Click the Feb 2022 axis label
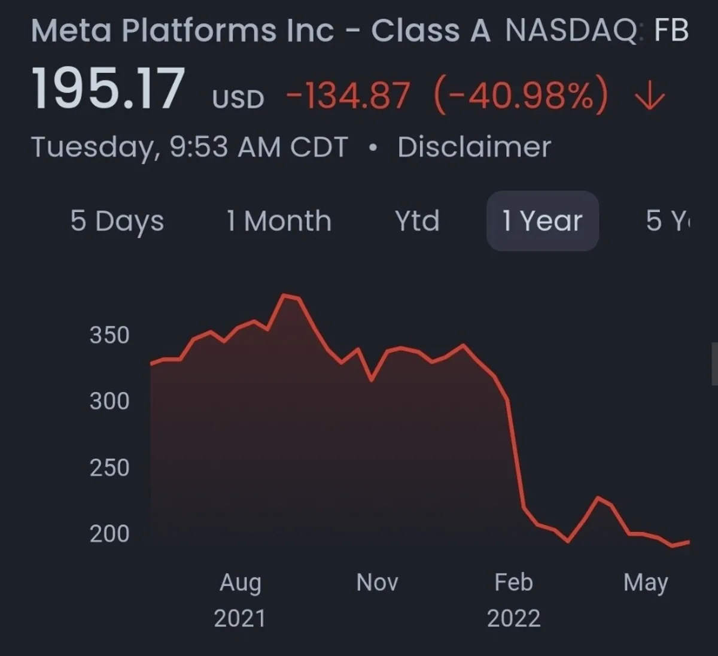The height and width of the screenshot is (656, 718). [513, 599]
